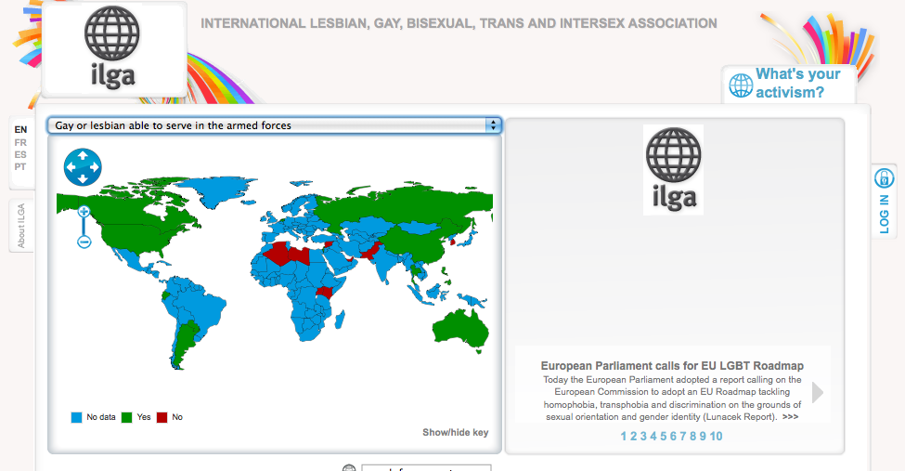Open the LOG IN side tab
This screenshot has width=905, height=471.
tap(884, 214)
